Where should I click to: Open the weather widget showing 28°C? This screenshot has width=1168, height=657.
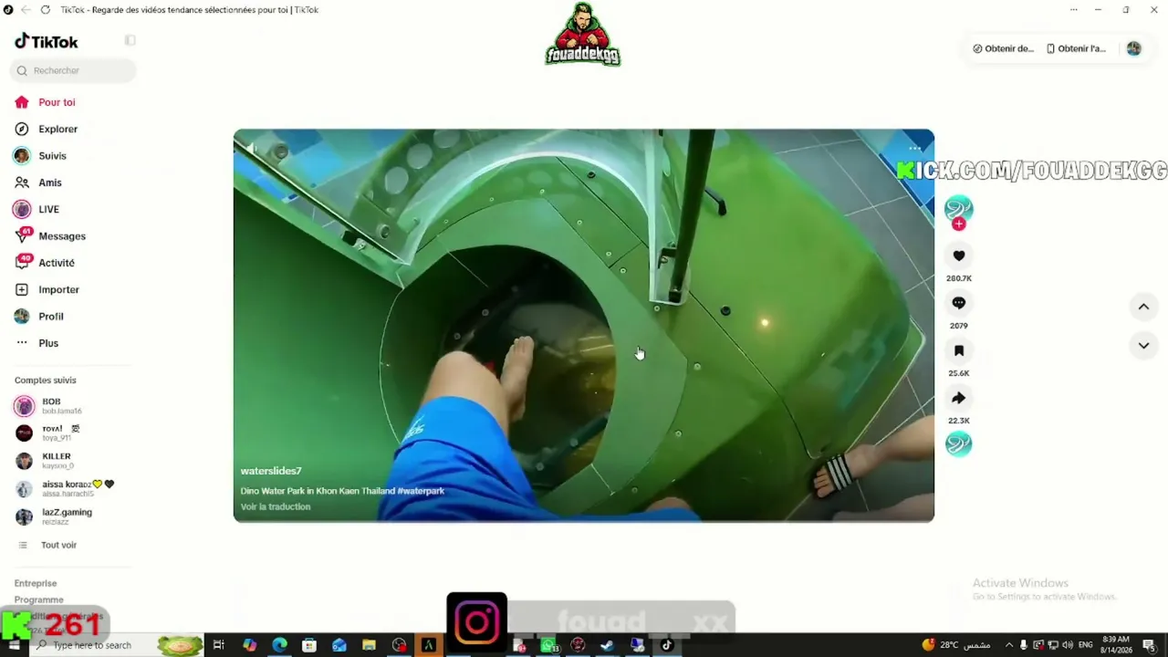(x=956, y=645)
